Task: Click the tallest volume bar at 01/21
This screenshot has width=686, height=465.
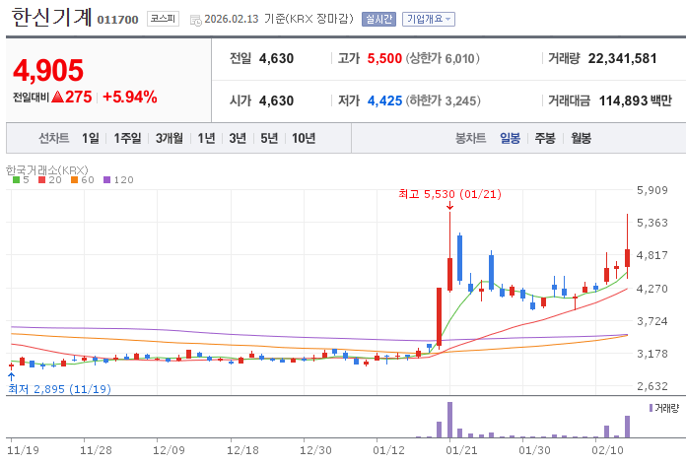Action: pyautogui.click(x=449, y=420)
